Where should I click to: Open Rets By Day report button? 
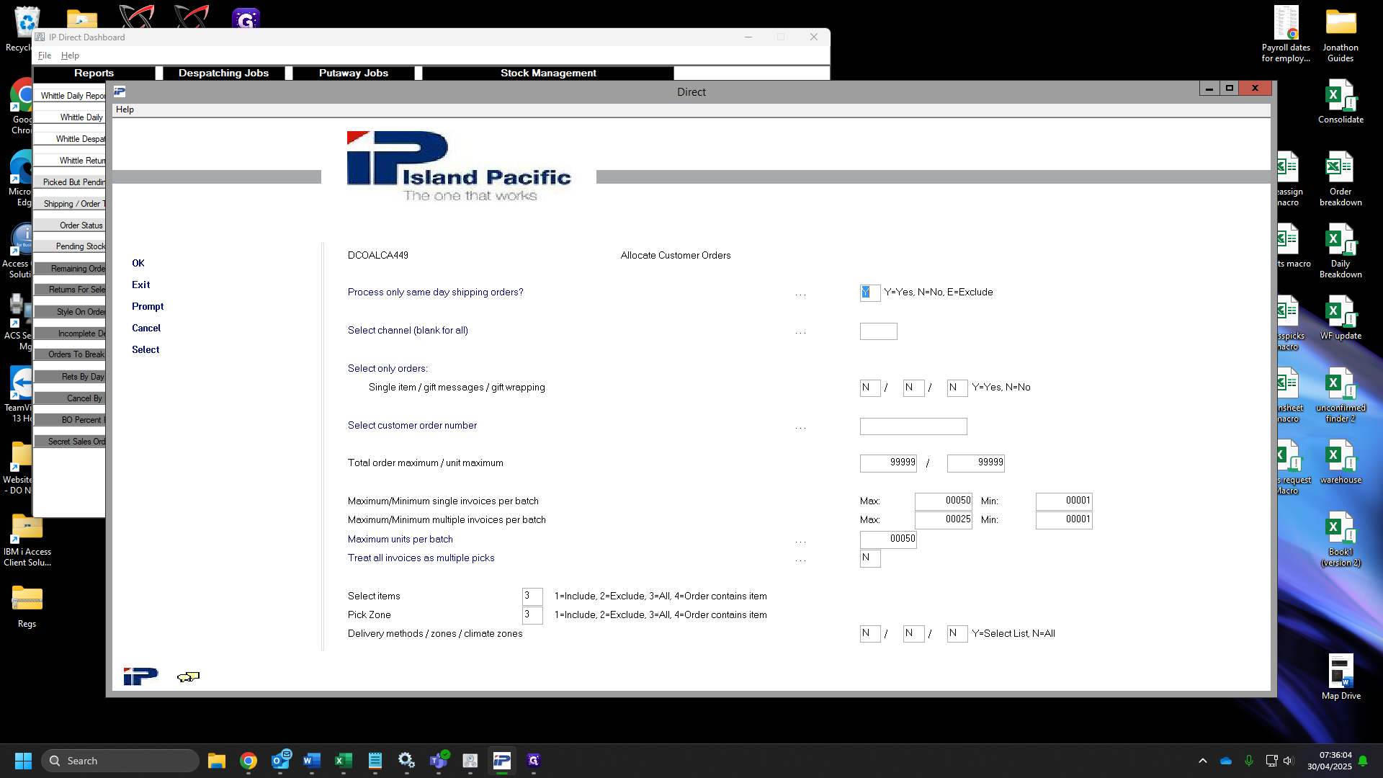(x=71, y=376)
